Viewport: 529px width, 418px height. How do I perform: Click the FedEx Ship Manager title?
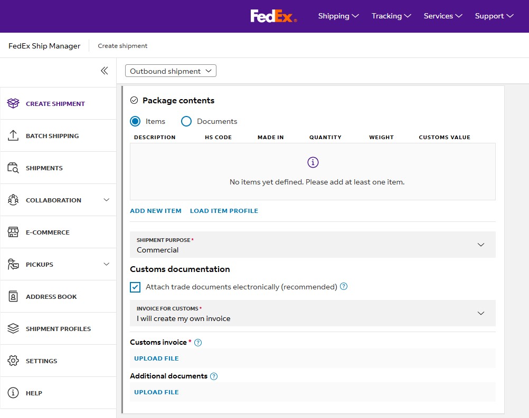click(x=44, y=46)
